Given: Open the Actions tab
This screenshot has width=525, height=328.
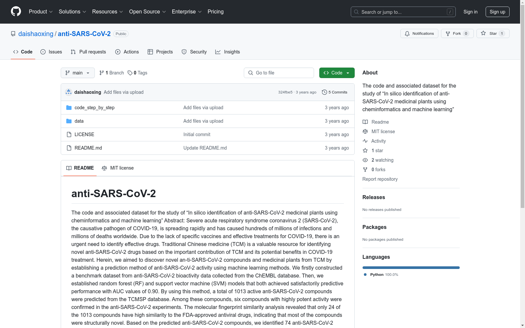Looking at the screenshot, I should pos(127,52).
